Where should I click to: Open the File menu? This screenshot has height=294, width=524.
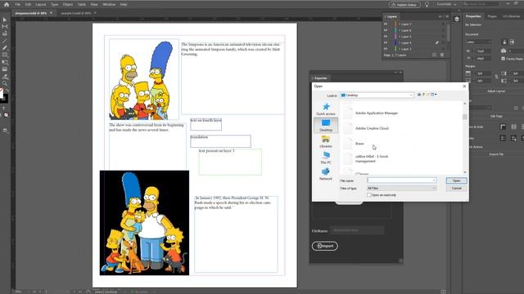coord(17,5)
